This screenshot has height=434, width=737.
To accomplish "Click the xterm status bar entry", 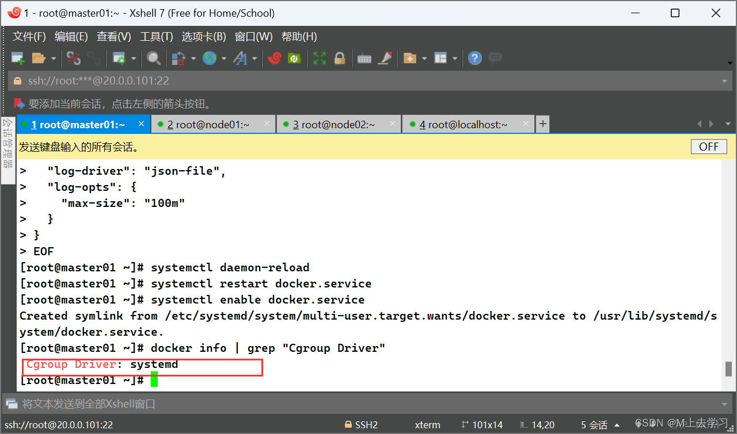I will click(x=427, y=425).
